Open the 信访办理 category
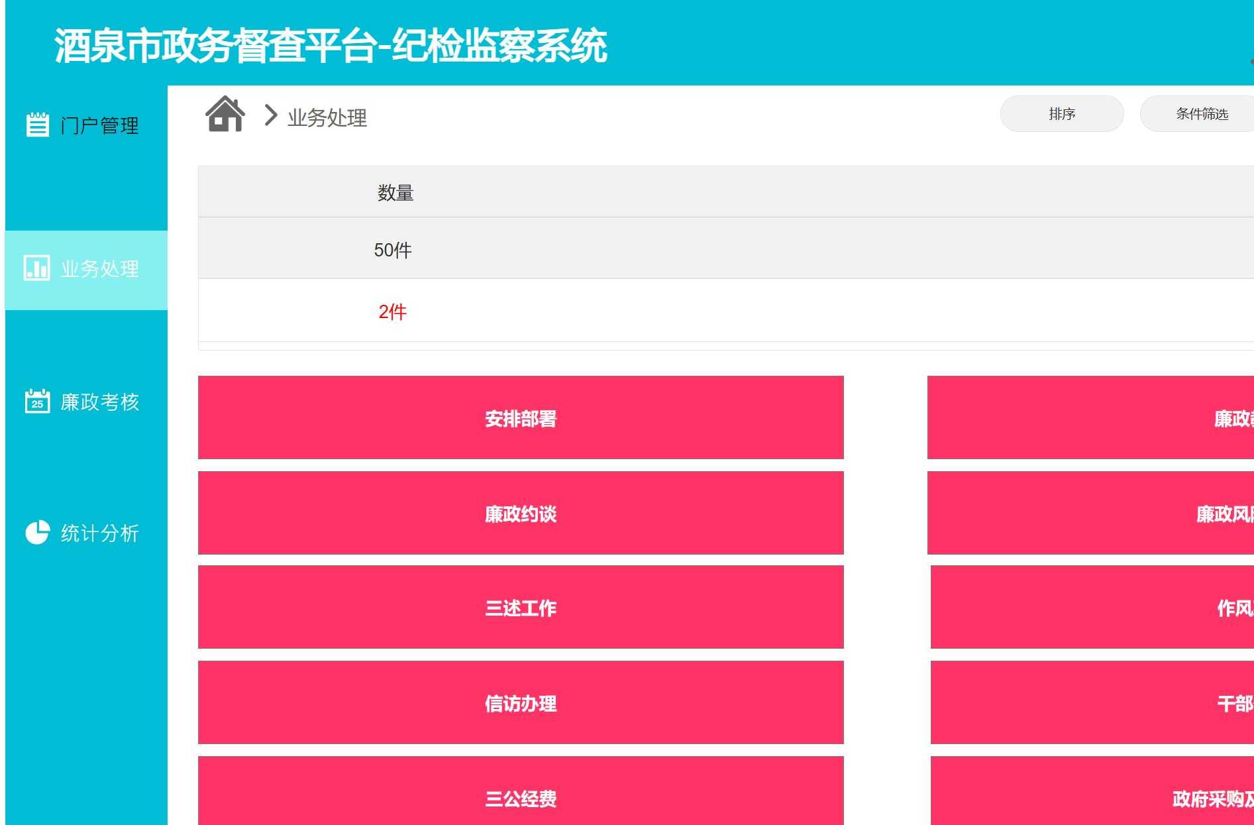This screenshot has height=825, width=1254. point(521,702)
